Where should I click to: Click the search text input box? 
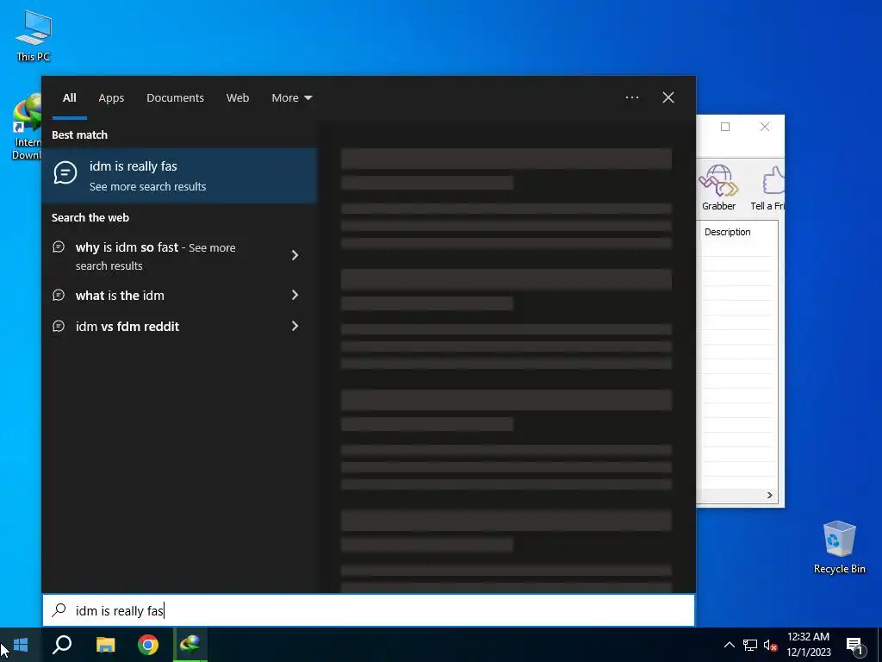pos(369,610)
